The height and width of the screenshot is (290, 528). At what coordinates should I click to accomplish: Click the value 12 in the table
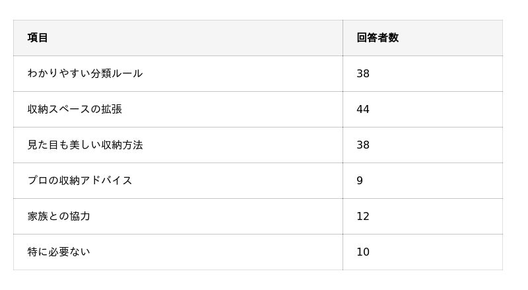[x=362, y=216]
